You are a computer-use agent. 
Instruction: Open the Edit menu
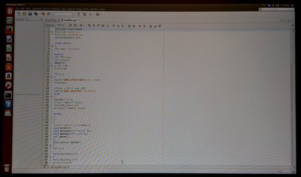22,9
